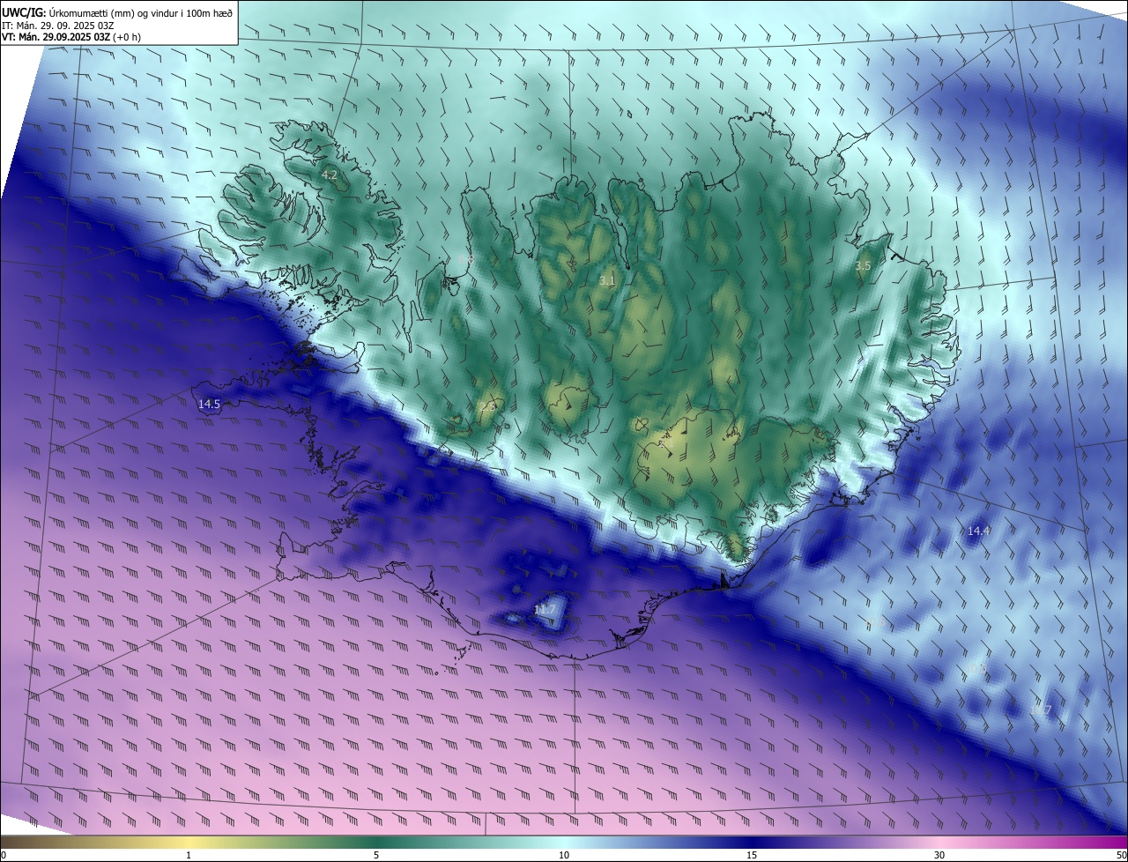The image size is (1128, 862).
Task: Click the 2.3 value label on the map
Action: pos(488,406)
